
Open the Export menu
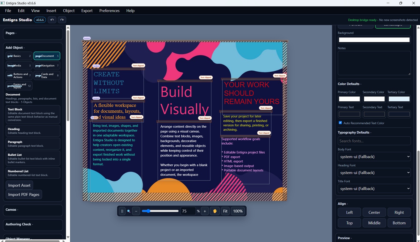click(87, 11)
